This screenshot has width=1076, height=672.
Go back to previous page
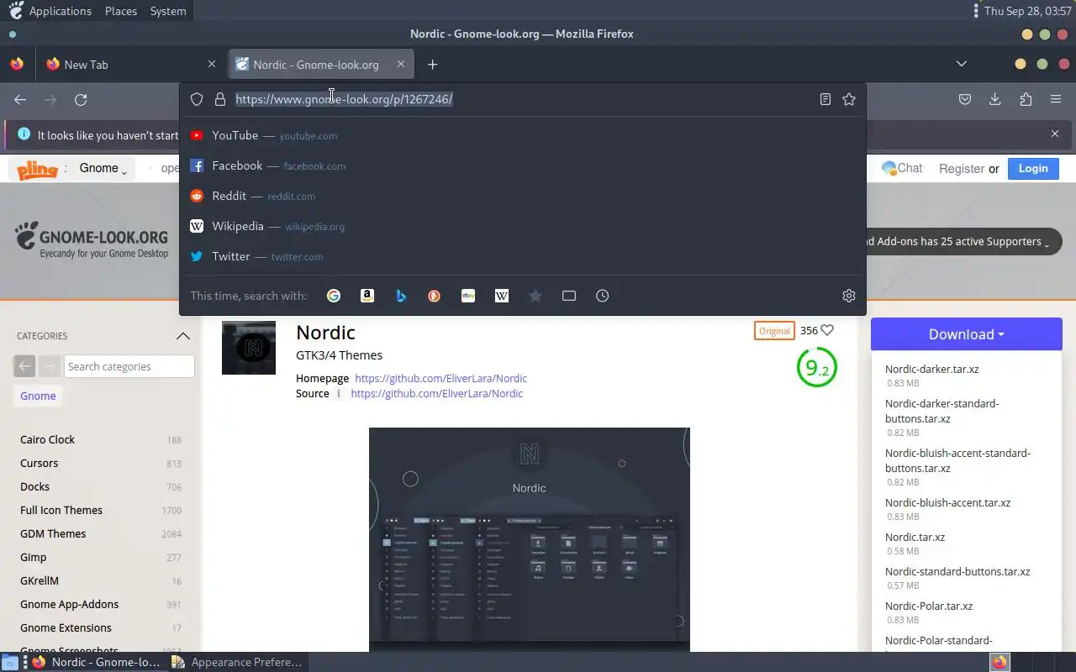coord(20,99)
